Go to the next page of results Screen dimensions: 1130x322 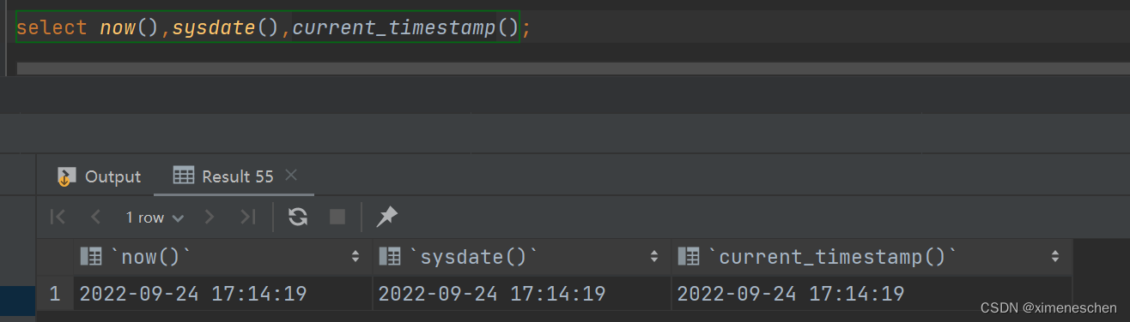tap(209, 217)
